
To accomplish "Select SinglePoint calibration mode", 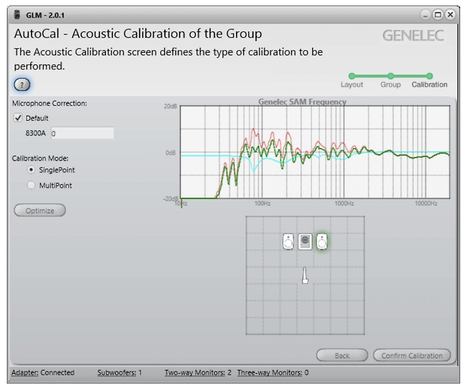I will point(31,170).
